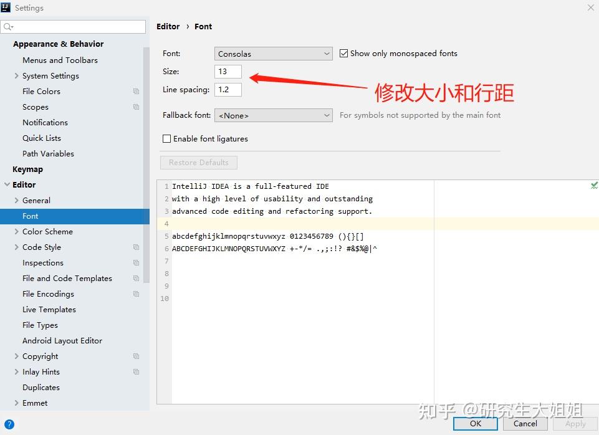Click the project-level icon beside Scopes
The height and width of the screenshot is (435, 599).
[x=136, y=107]
